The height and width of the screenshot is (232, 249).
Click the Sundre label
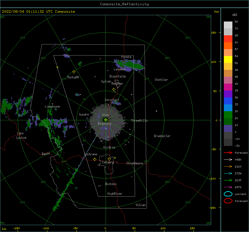(84, 114)
